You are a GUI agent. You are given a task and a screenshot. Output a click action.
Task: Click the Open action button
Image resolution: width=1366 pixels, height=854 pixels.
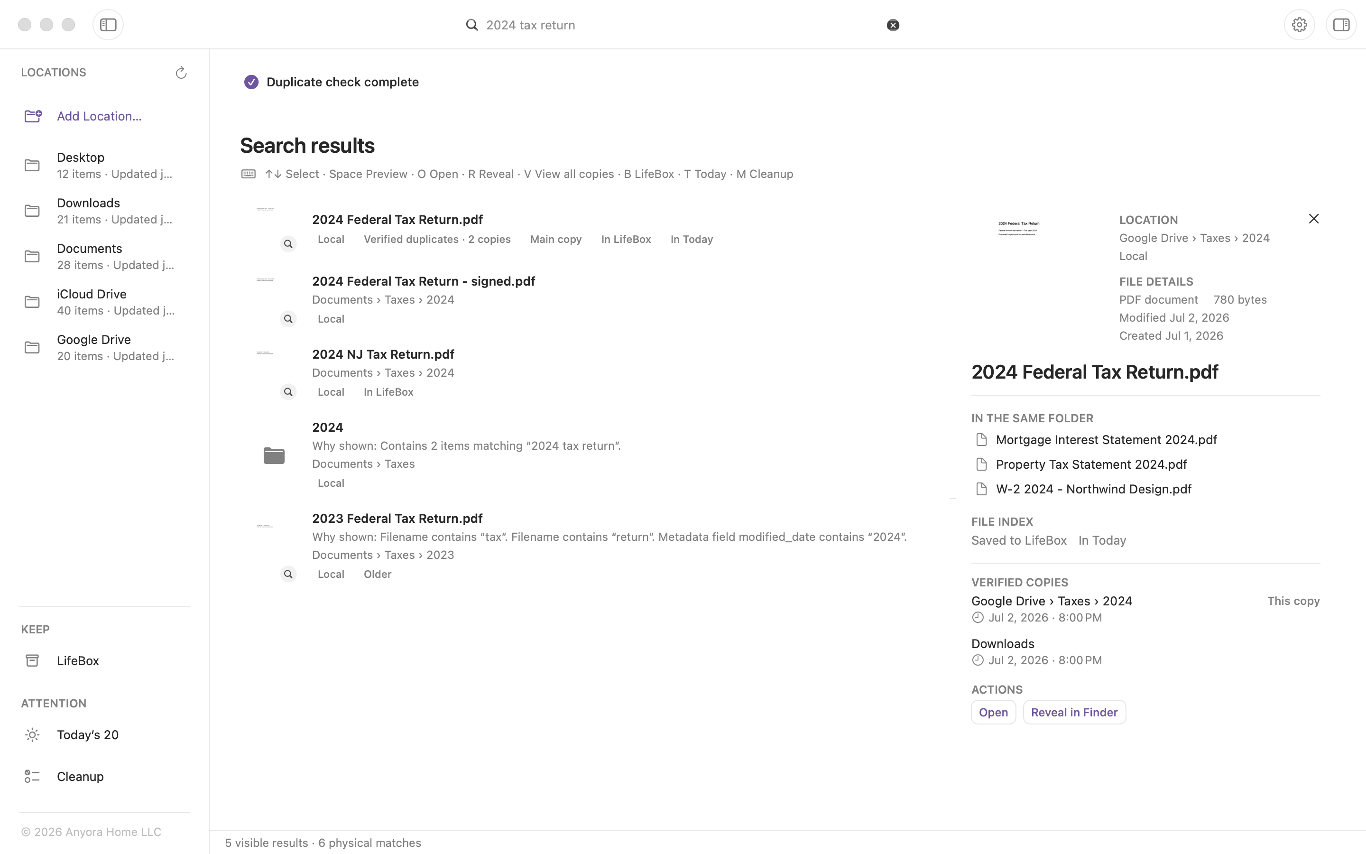pos(994,712)
